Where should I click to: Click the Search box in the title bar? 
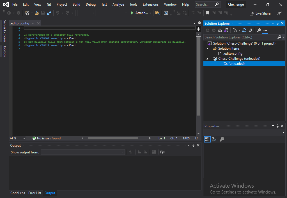tap(205, 4)
